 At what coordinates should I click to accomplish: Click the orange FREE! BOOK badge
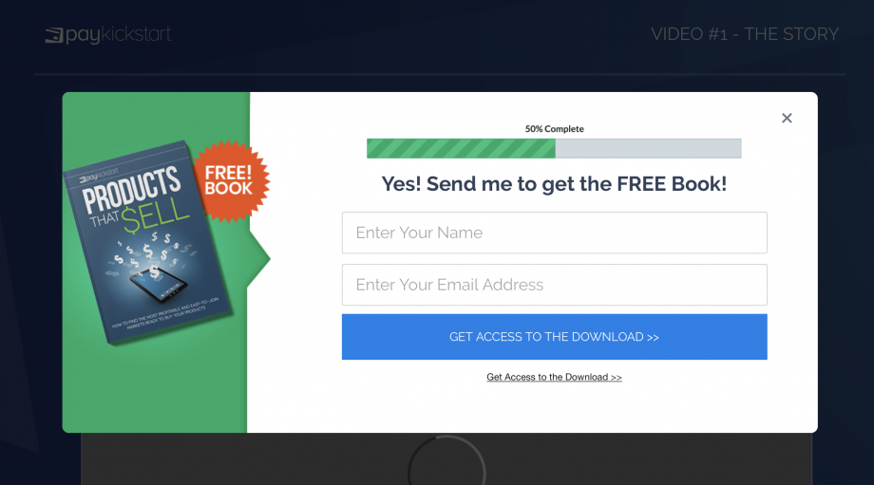[231, 180]
